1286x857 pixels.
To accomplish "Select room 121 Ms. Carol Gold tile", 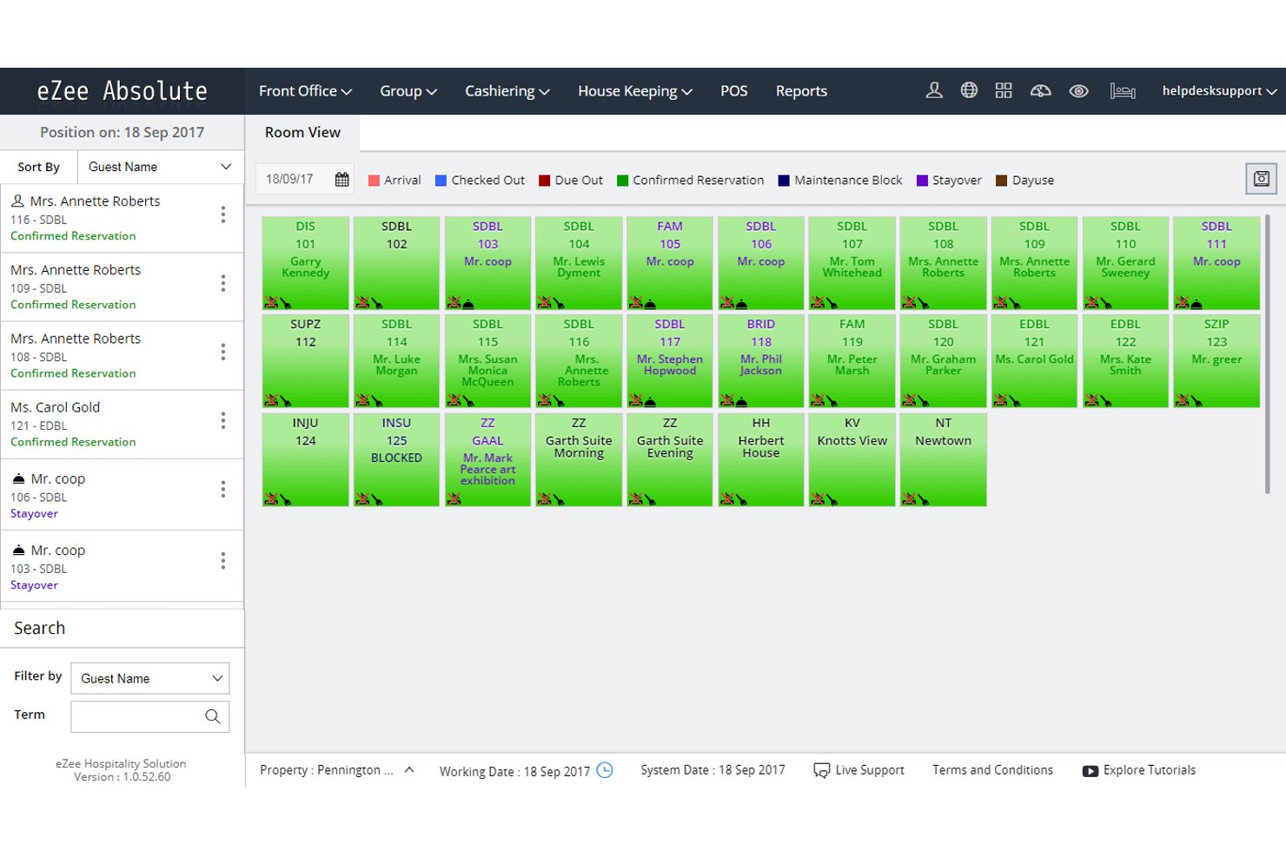I will 1034,361.
